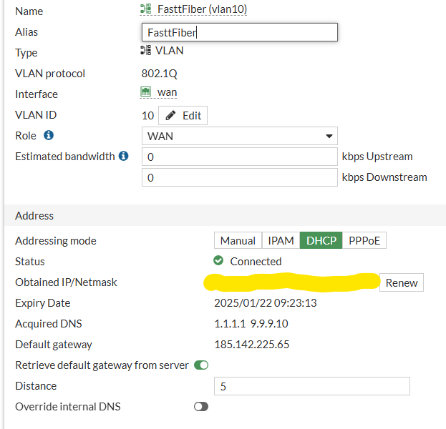Disable Retrieve default gateway from server
Screen dimensions: 446x429
(x=201, y=365)
